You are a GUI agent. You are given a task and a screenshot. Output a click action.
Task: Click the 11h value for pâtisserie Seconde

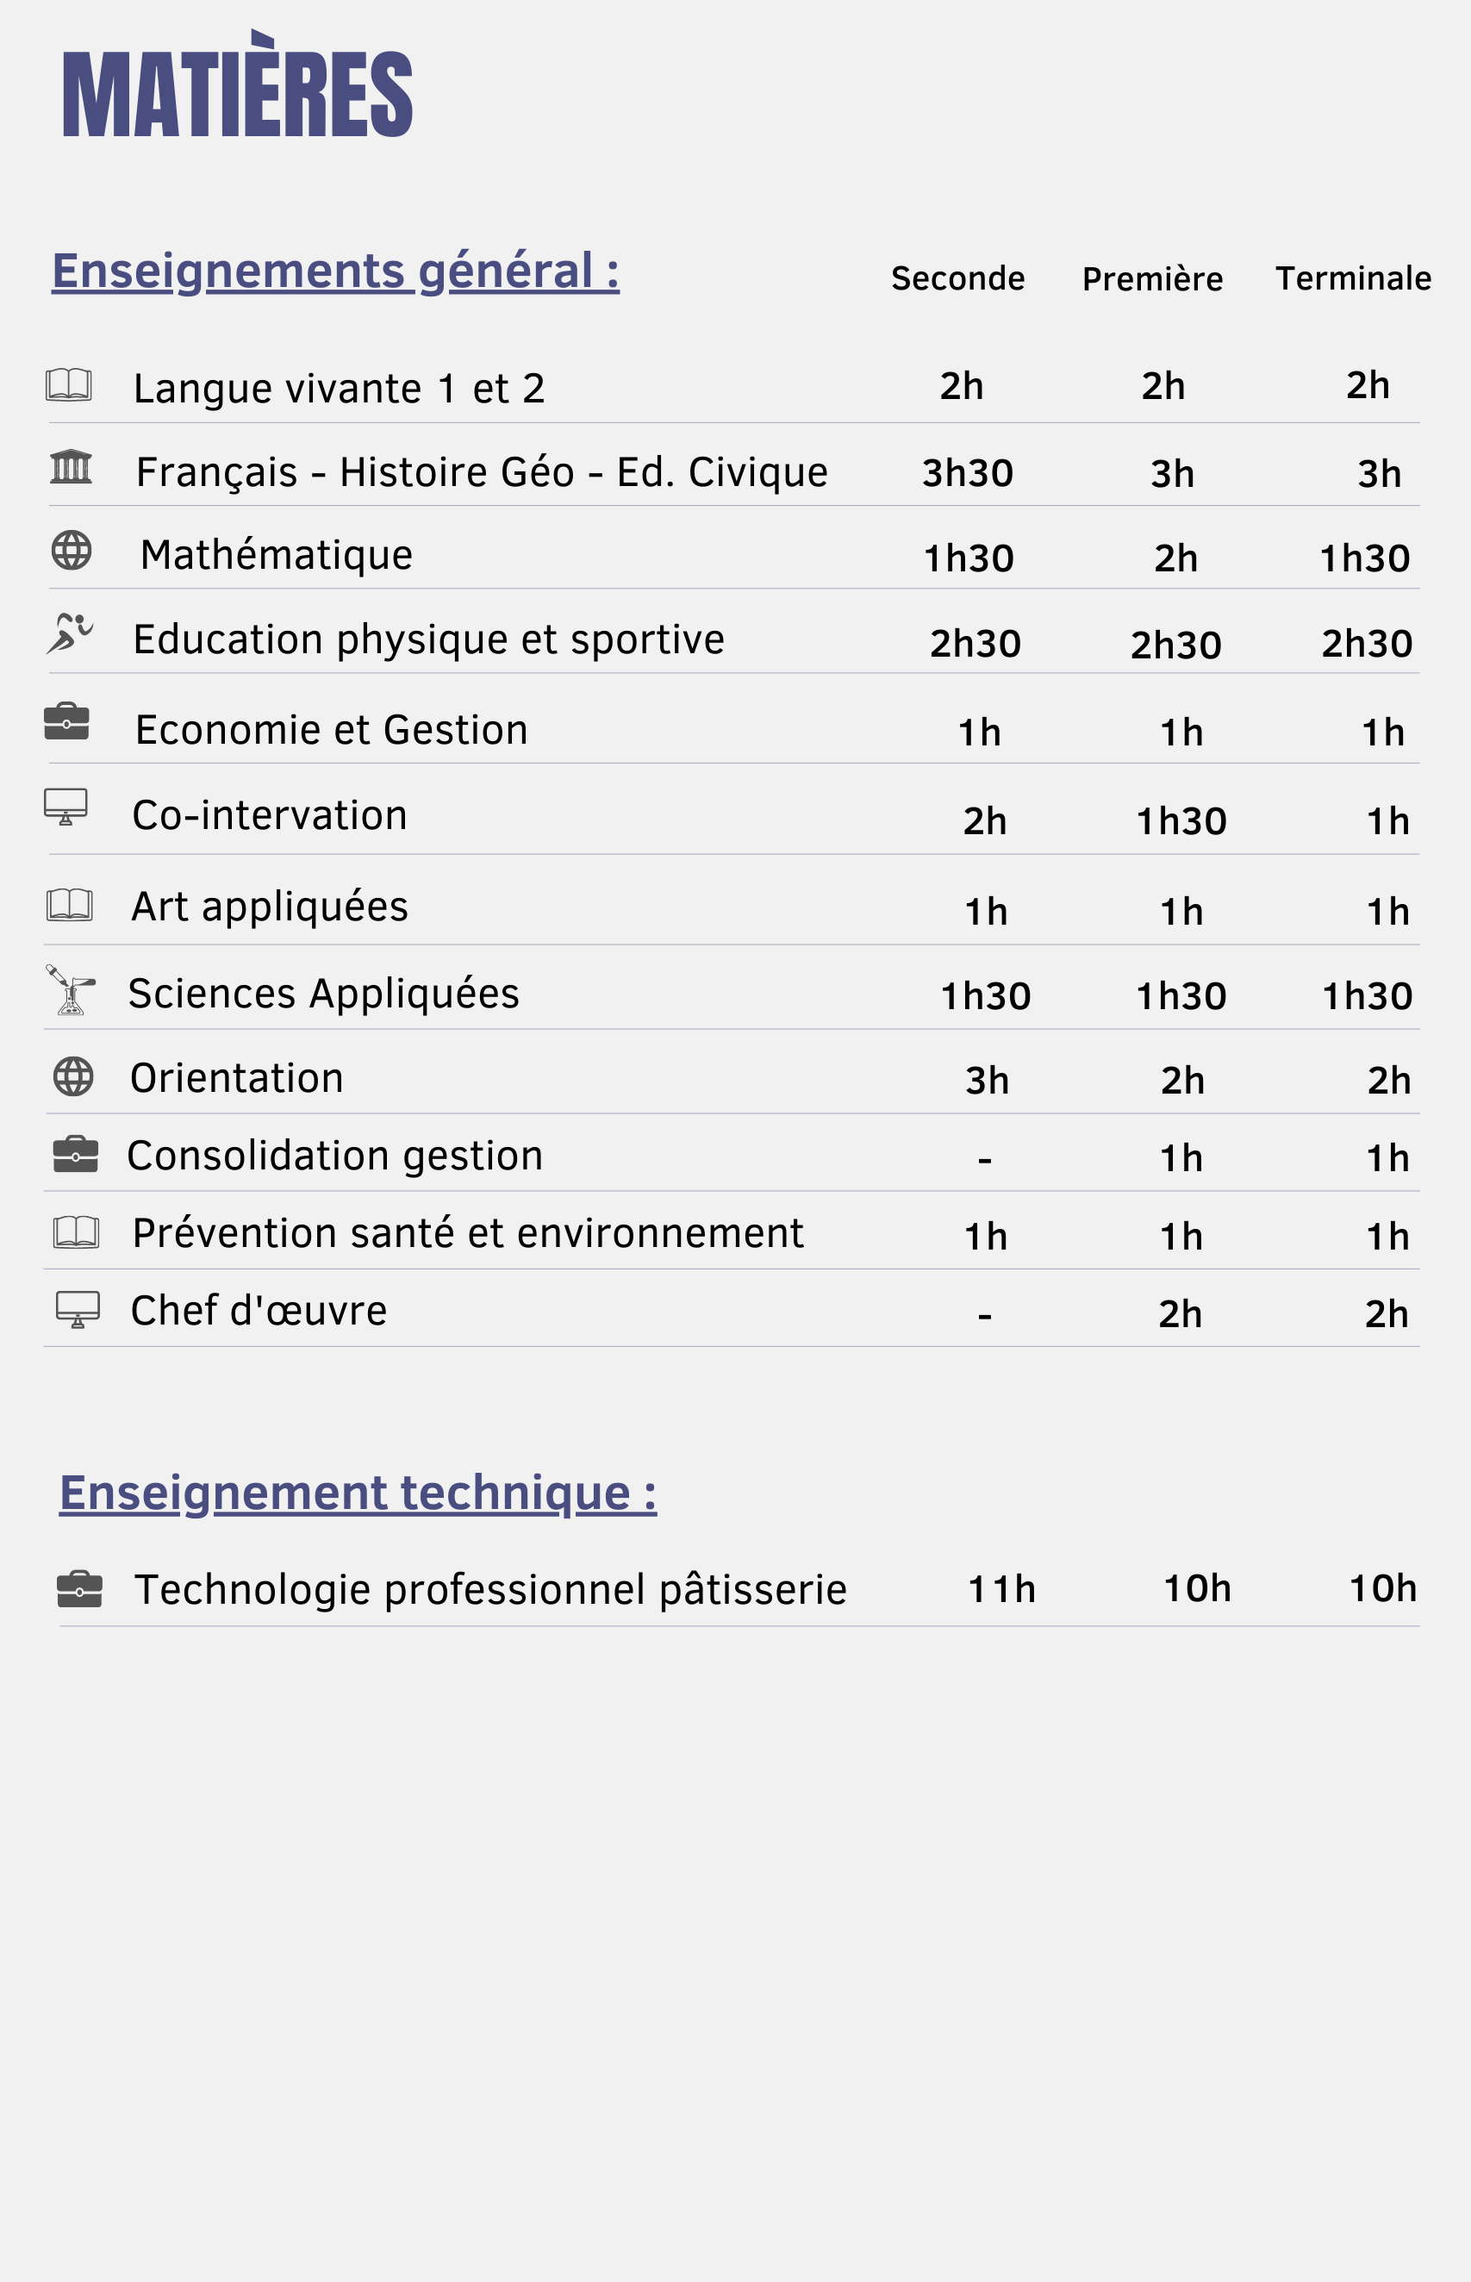1001,1589
